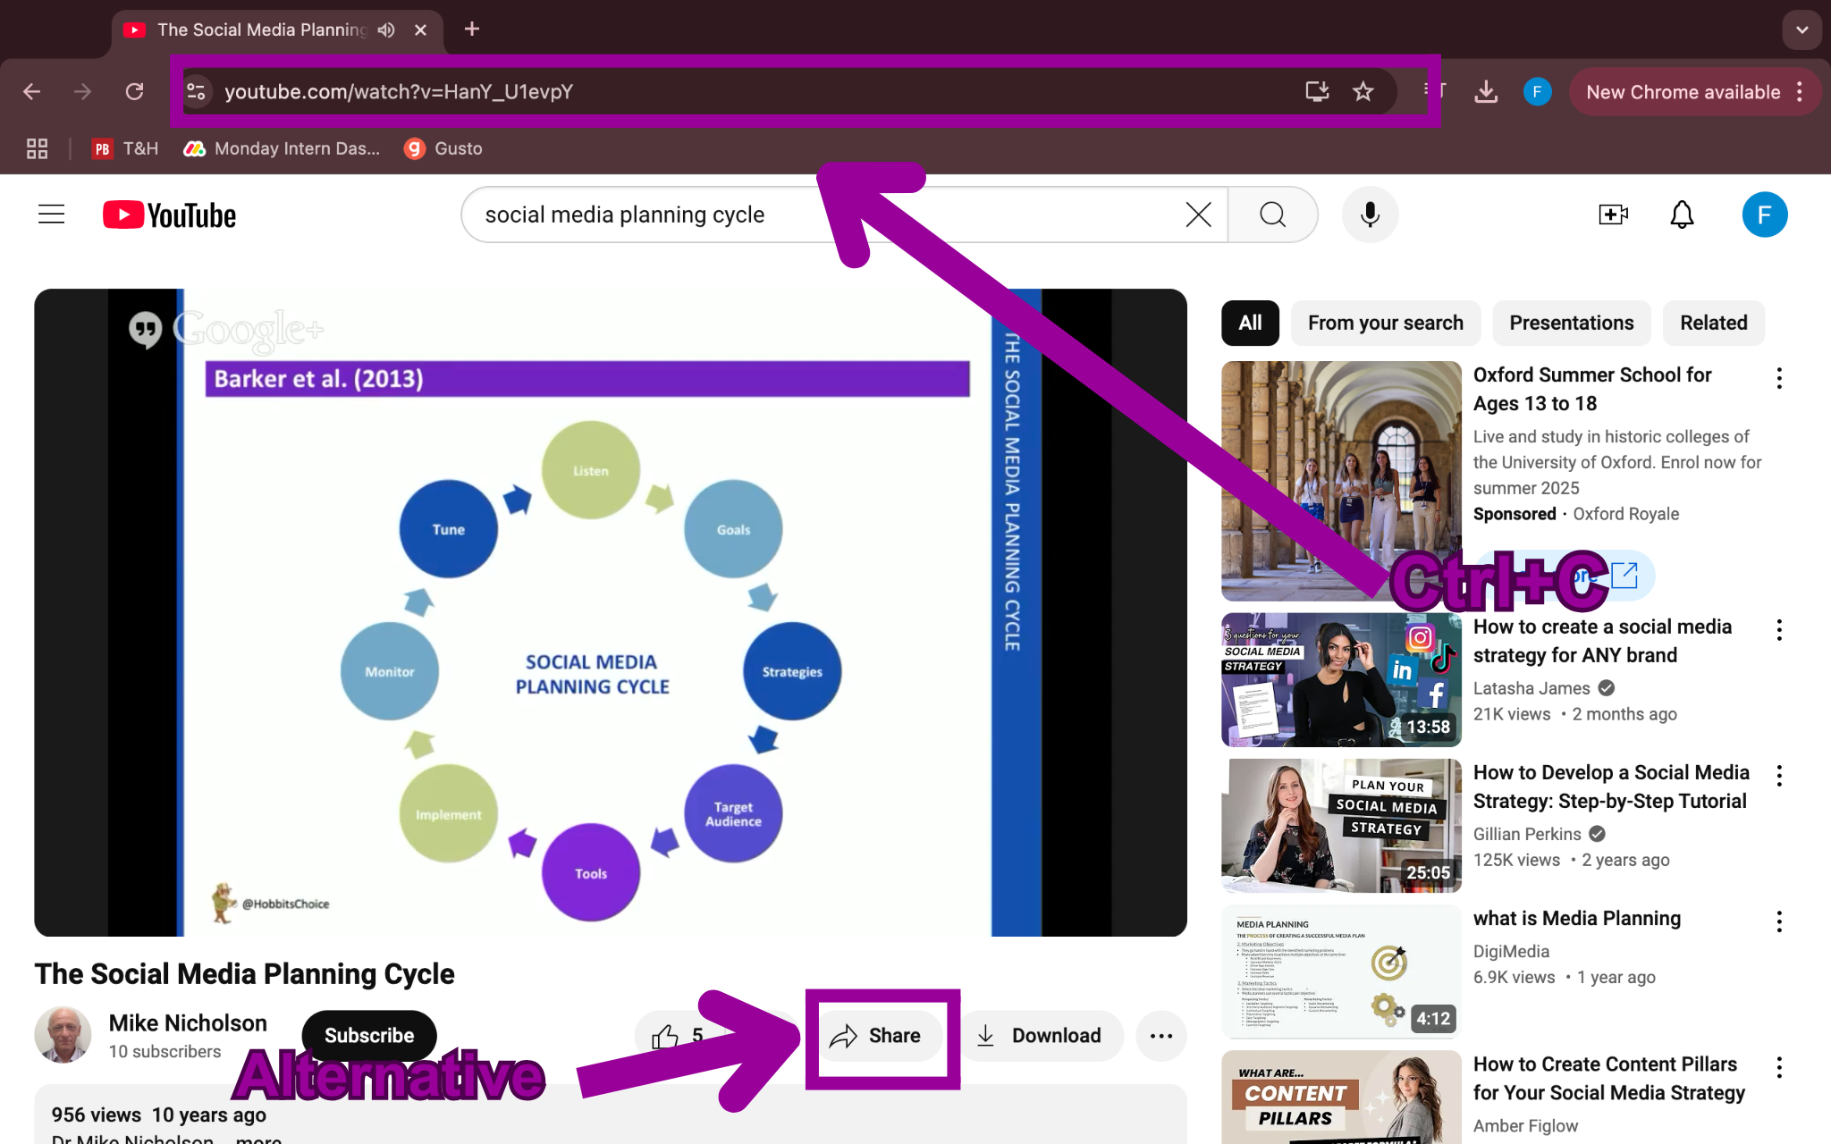This screenshot has width=1831, height=1144.
Task: Go to YouTube home via logo
Action: (170, 214)
